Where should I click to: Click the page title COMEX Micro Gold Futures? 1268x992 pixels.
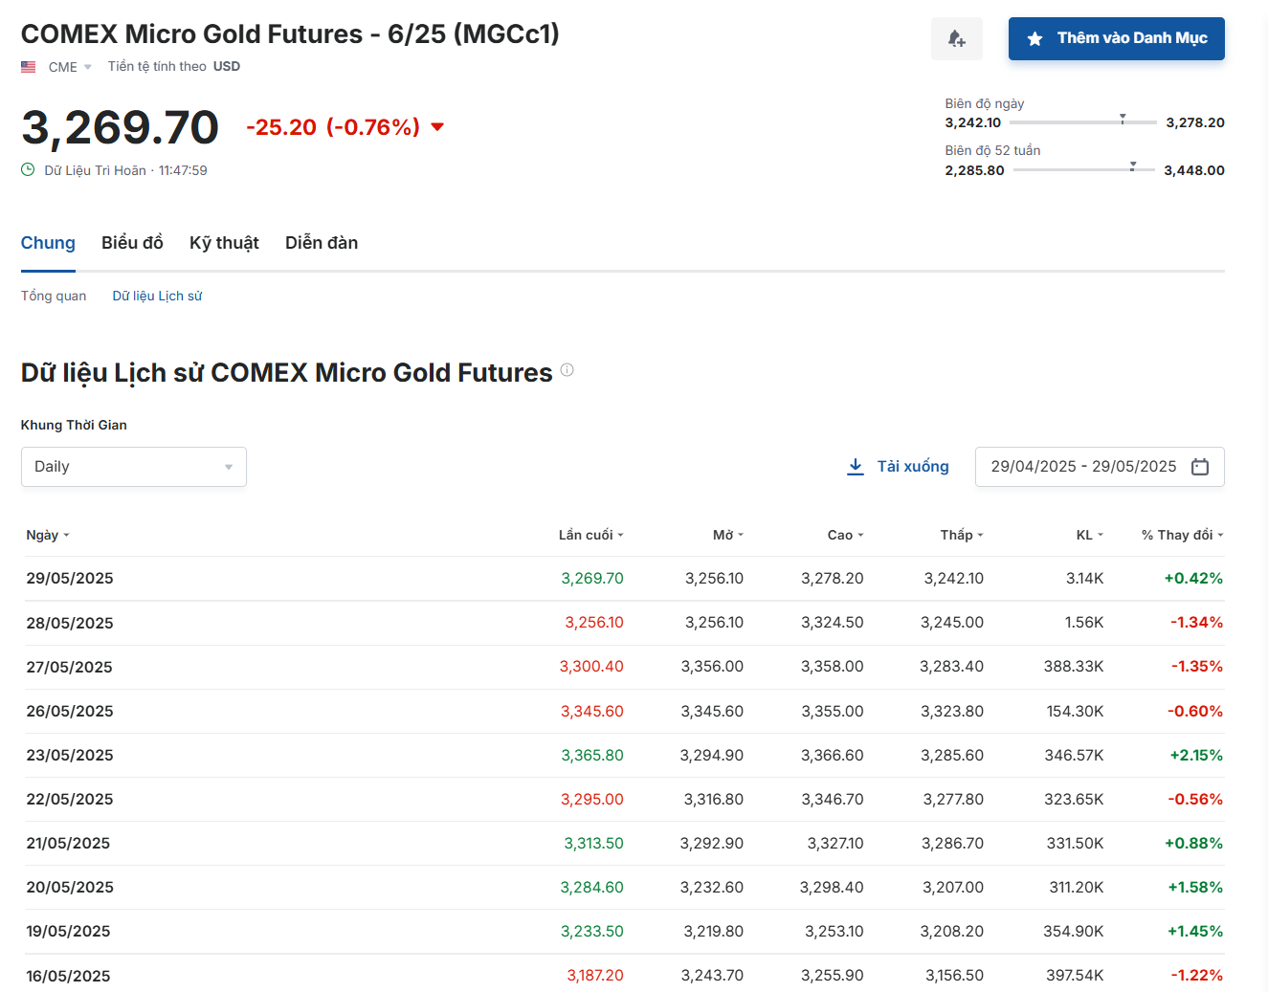290,34
